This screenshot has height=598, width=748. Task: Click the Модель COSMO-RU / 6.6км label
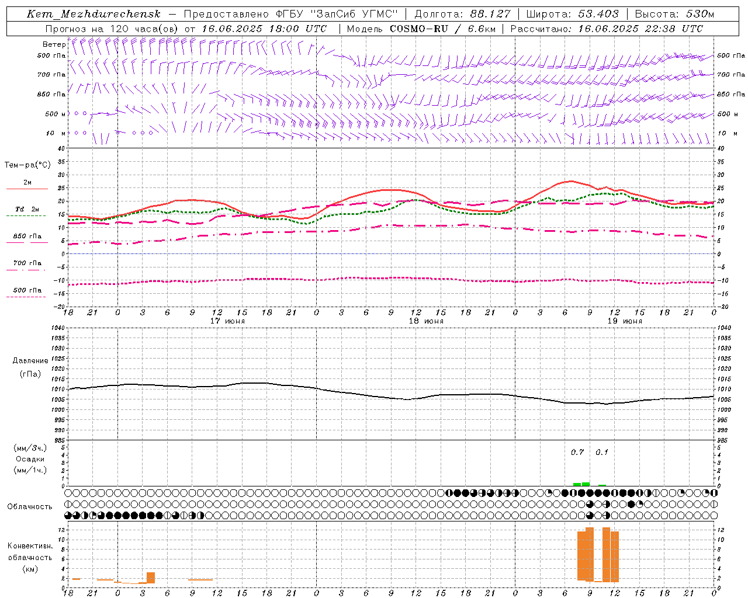[421, 29]
